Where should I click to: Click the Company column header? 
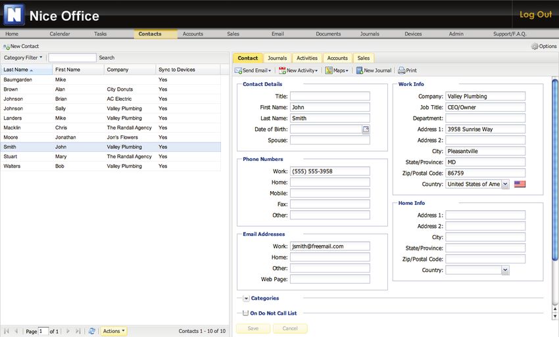130,70
